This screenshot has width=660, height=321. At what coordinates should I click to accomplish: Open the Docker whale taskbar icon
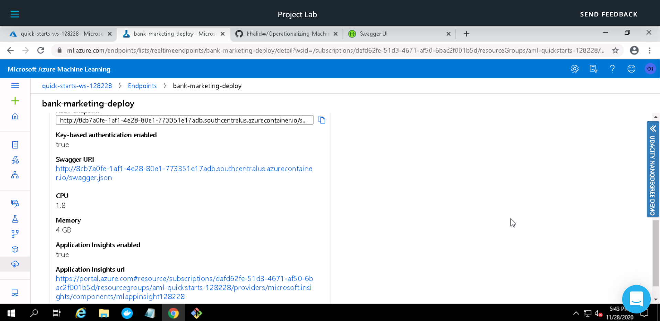[x=127, y=313]
